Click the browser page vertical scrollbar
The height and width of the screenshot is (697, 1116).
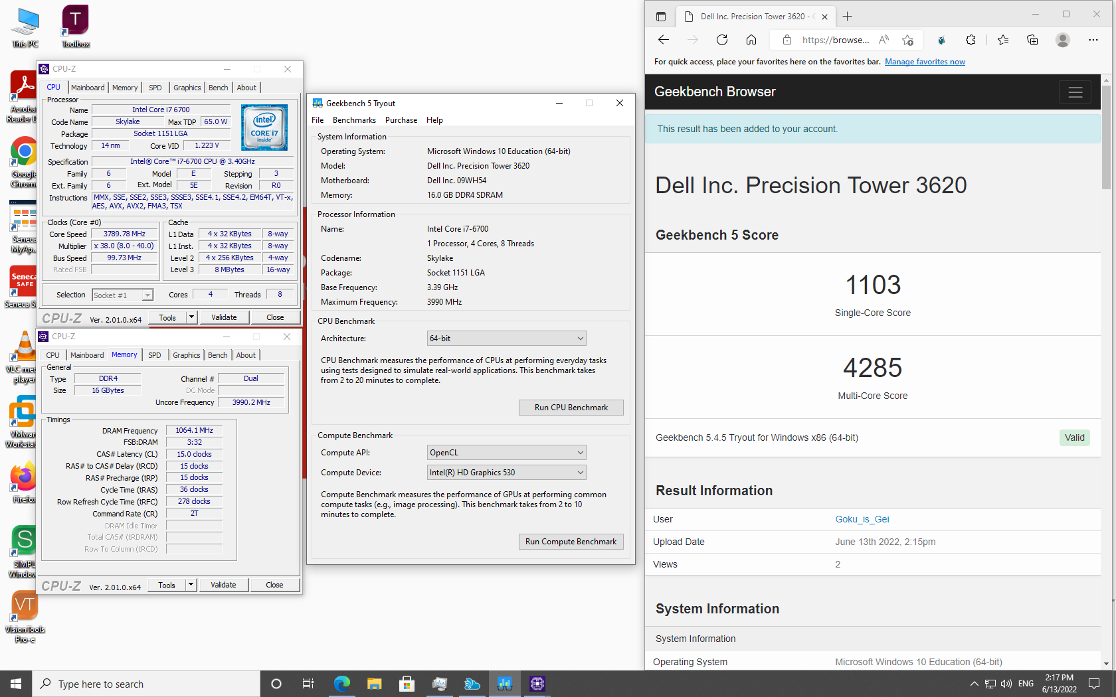(x=1106, y=136)
